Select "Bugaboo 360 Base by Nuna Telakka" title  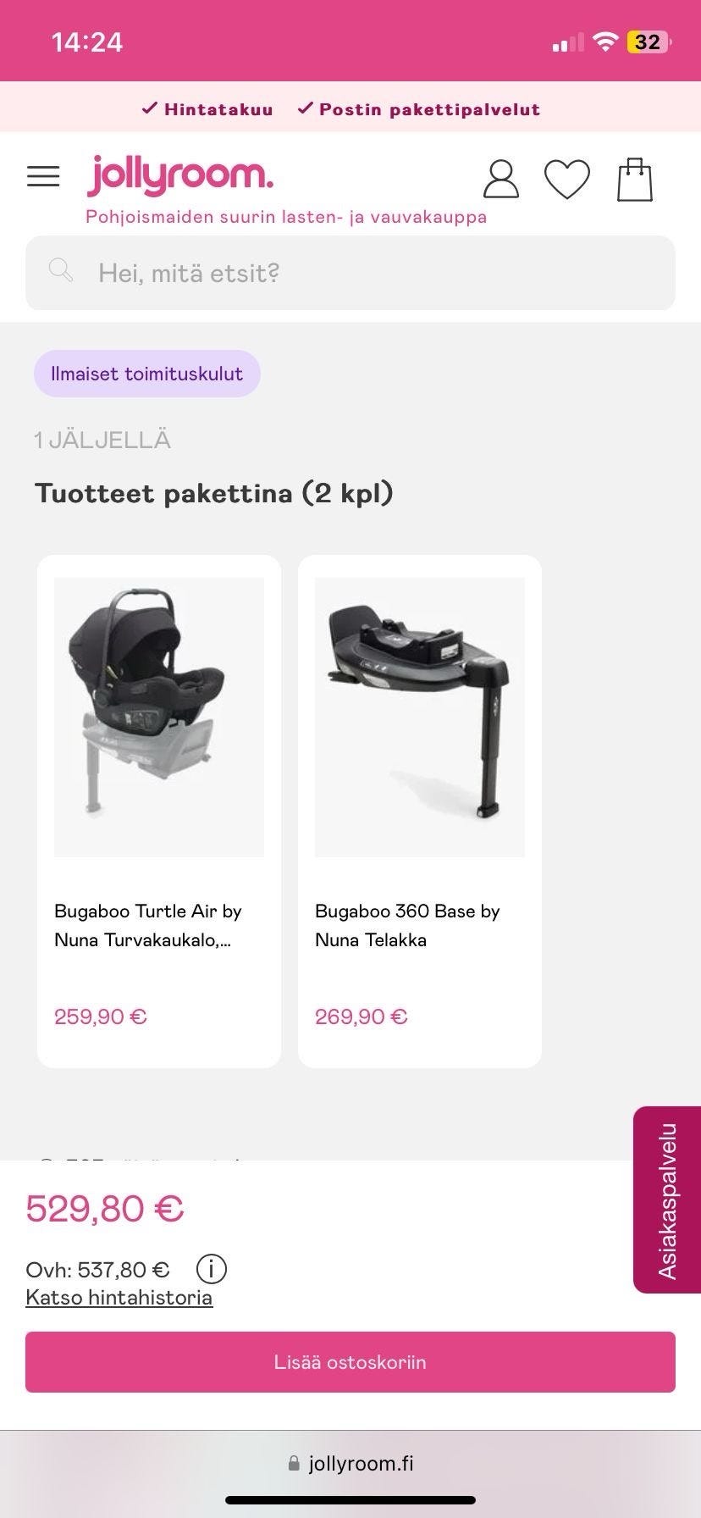[x=407, y=925]
